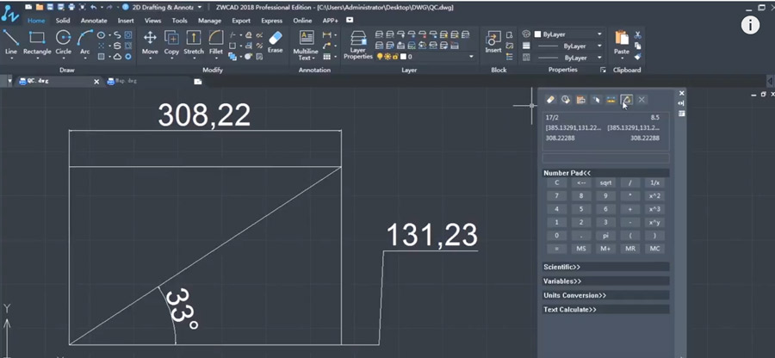This screenshot has width=775, height=358.
Task: Select the Circle tool
Action: click(63, 41)
